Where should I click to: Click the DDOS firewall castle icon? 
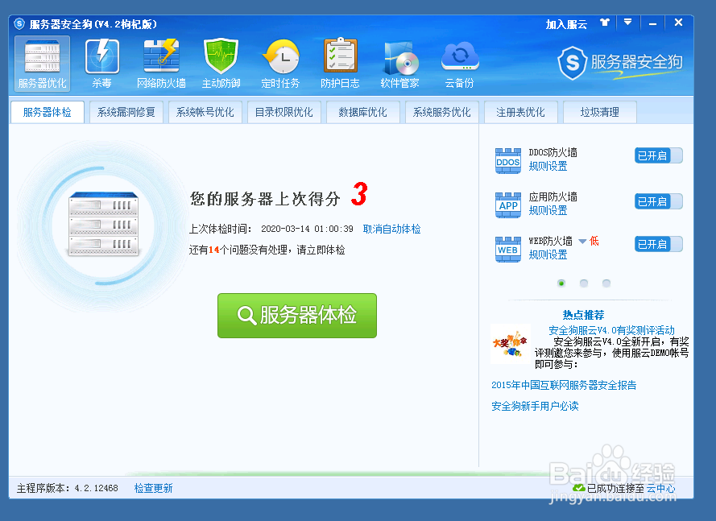coord(507,161)
